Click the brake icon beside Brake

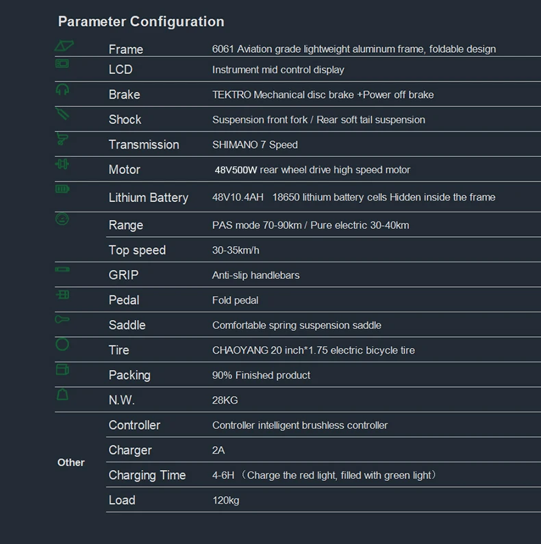click(x=62, y=90)
